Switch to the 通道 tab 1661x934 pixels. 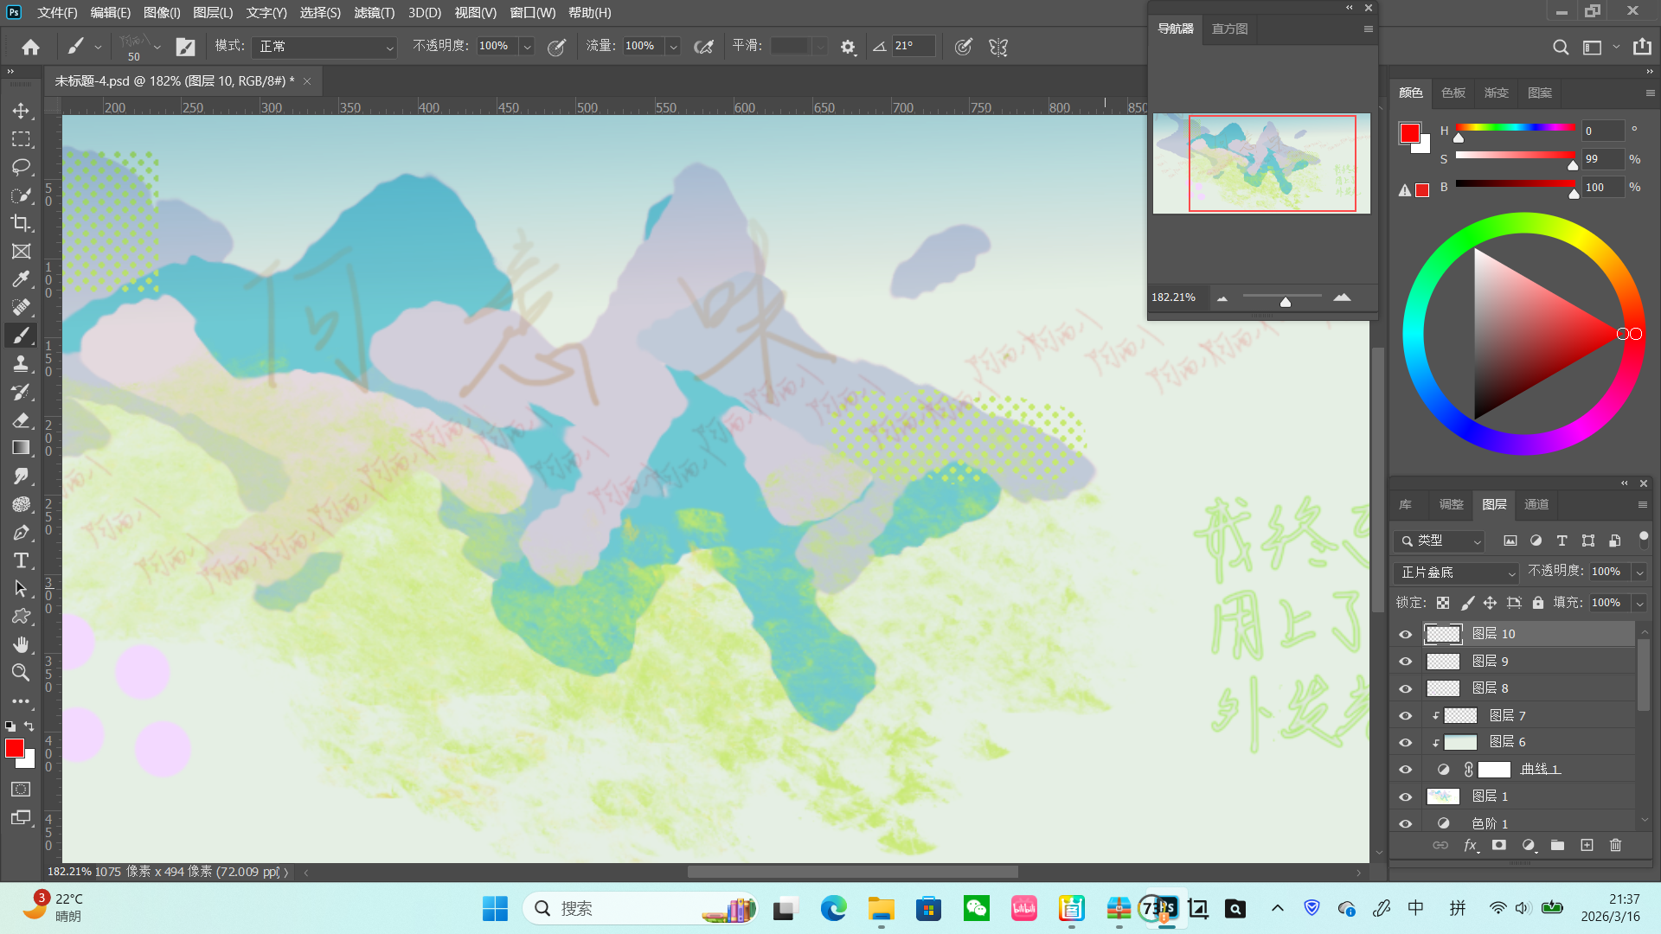pyautogui.click(x=1536, y=504)
